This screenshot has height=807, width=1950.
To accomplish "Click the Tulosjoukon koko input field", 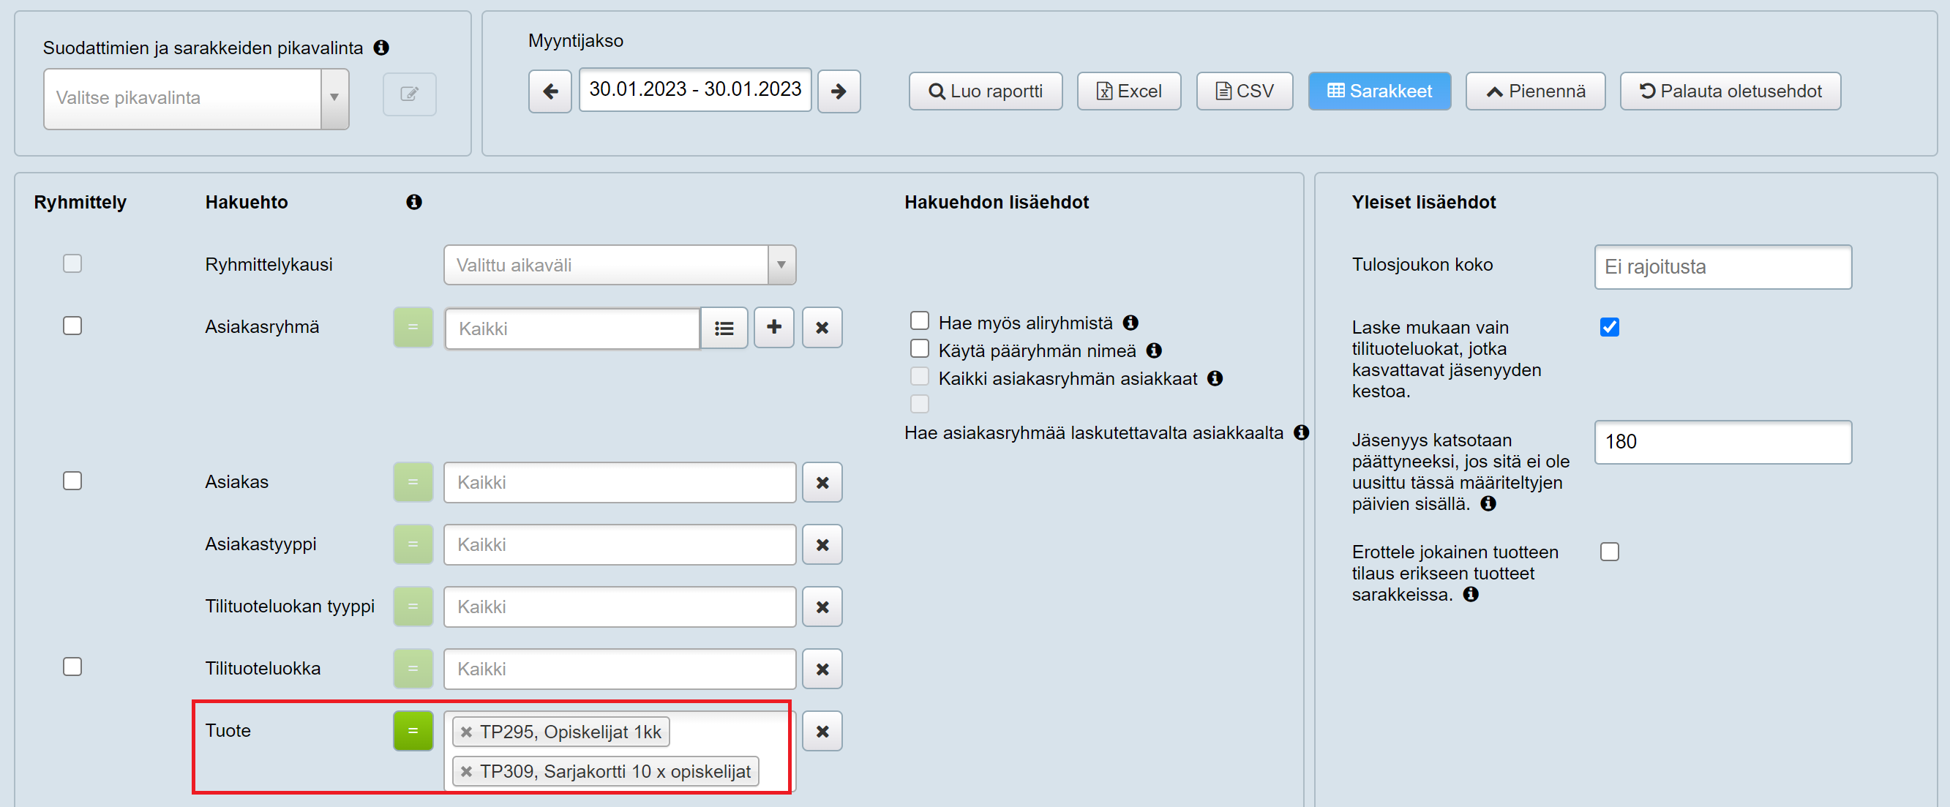I will coord(1722,266).
